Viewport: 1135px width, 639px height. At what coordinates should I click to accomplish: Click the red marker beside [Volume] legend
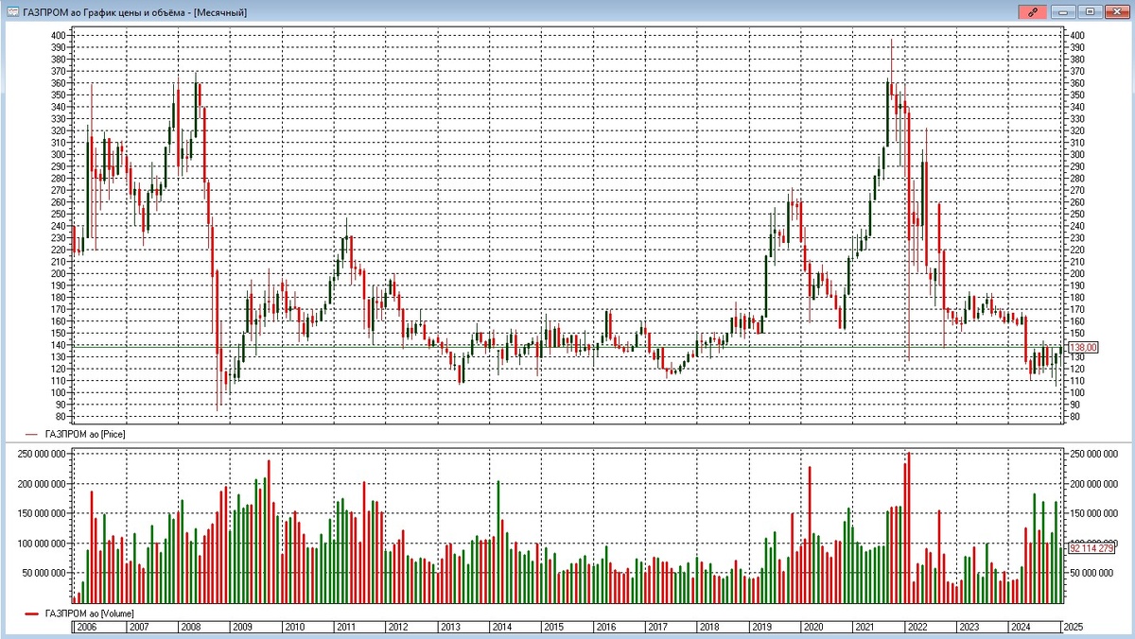[33, 613]
